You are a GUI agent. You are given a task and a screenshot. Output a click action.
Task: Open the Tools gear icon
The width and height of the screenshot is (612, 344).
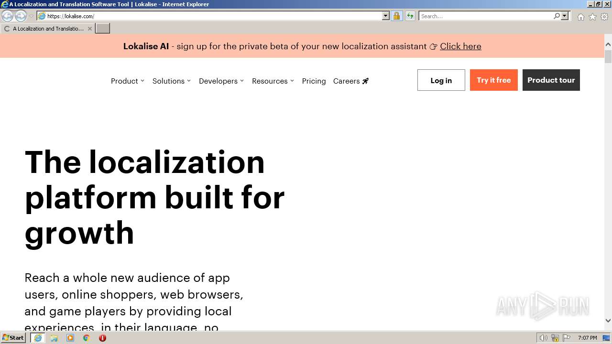point(604,17)
